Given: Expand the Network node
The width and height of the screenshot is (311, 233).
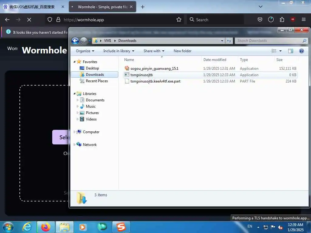Looking at the screenshot, I should coord(74,145).
